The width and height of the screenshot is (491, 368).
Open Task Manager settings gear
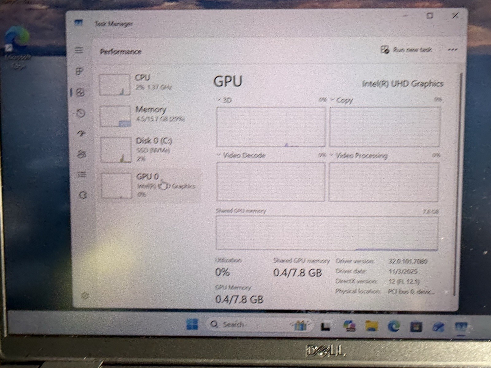pyautogui.click(x=85, y=295)
